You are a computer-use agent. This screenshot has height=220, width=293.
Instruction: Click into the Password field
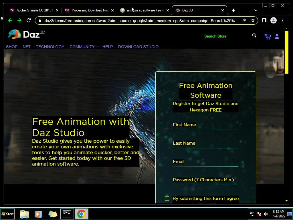pos(205,180)
